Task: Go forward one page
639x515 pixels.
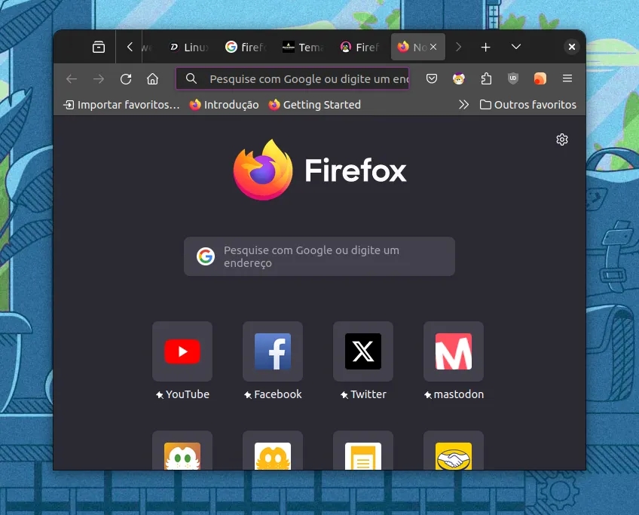Action: (x=99, y=78)
